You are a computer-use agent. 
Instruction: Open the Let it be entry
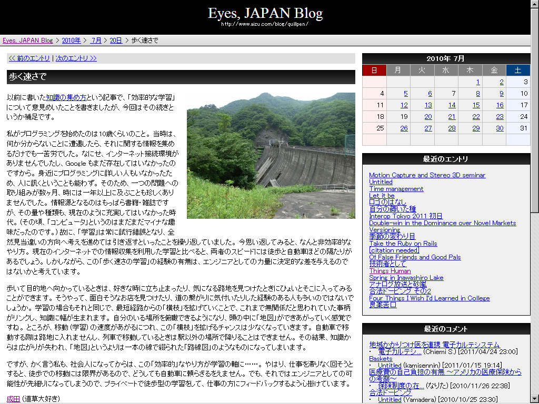(x=382, y=196)
